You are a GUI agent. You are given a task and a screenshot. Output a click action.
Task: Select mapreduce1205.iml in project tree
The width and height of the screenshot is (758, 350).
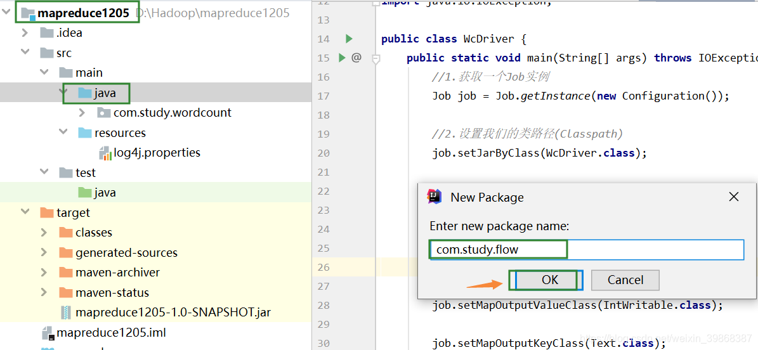point(111,333)
